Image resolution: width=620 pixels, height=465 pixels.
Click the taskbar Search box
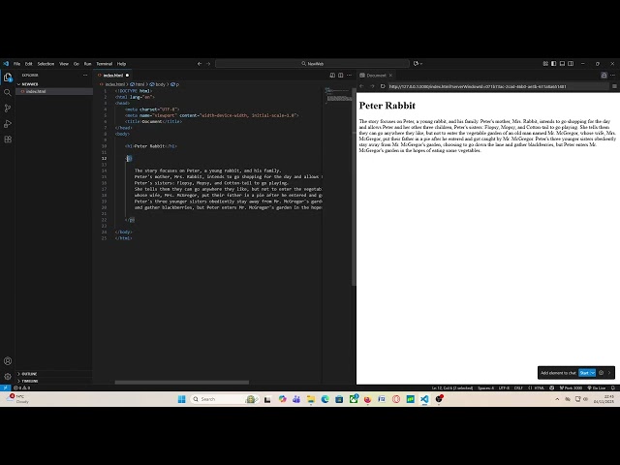(x=224, y=399)
